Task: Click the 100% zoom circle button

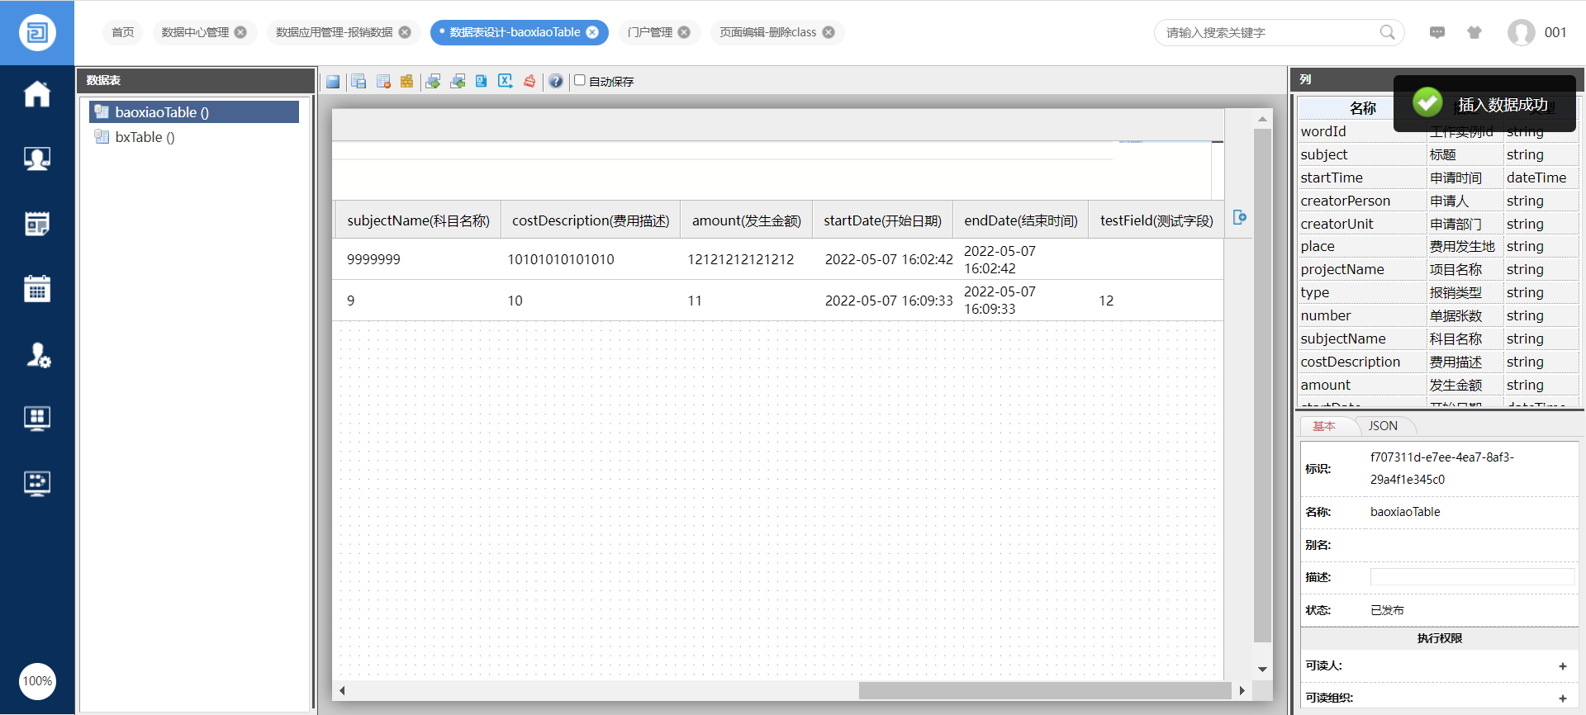Action: 37,681
